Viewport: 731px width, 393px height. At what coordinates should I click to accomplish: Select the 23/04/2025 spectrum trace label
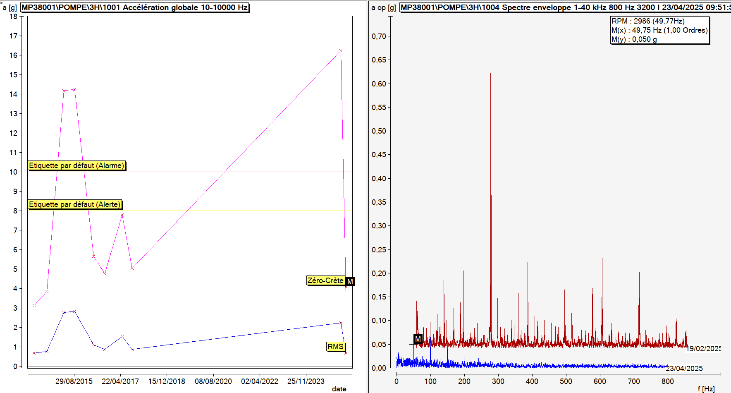(x=684, y=368)
